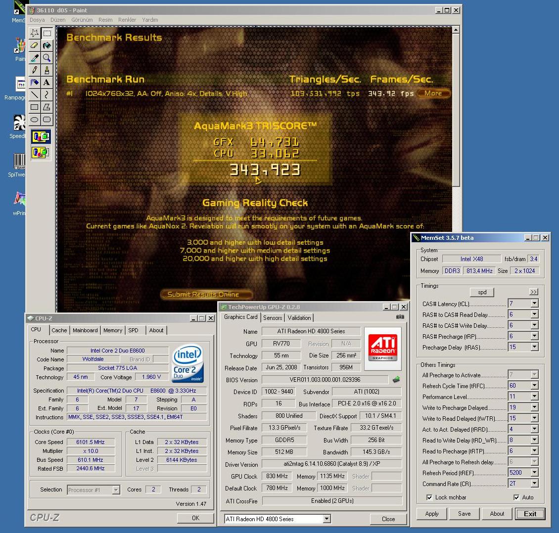559x533 pixels.
Task: Choose the Fill With Color bucket tool
Action: [47, 45]
